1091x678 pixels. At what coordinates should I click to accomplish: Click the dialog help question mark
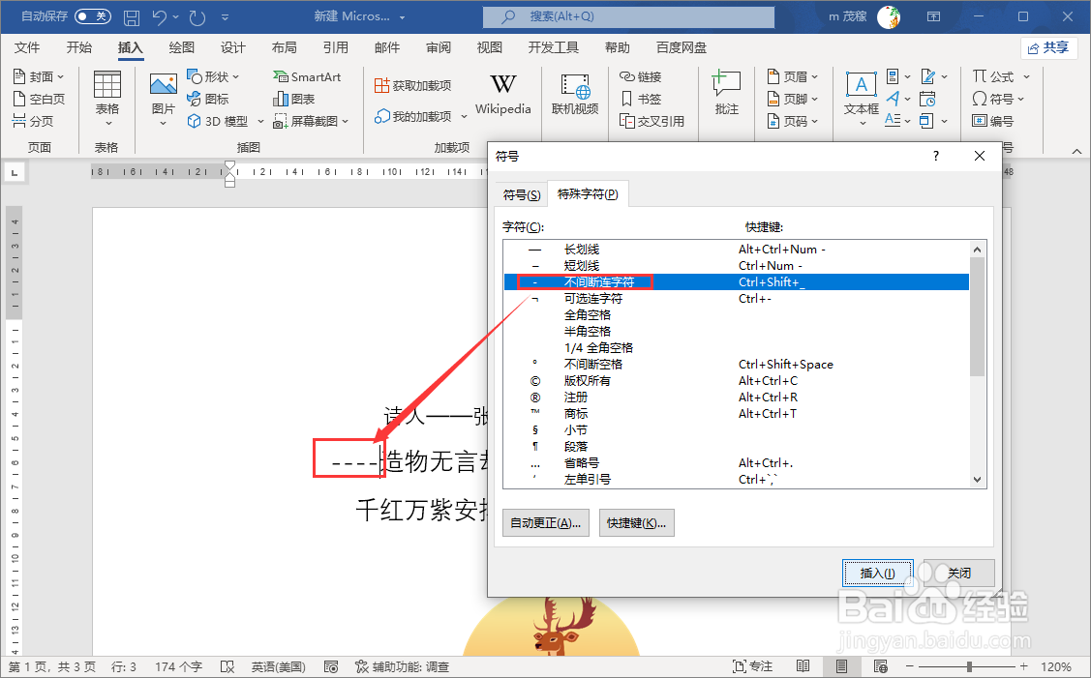(936, 156)
